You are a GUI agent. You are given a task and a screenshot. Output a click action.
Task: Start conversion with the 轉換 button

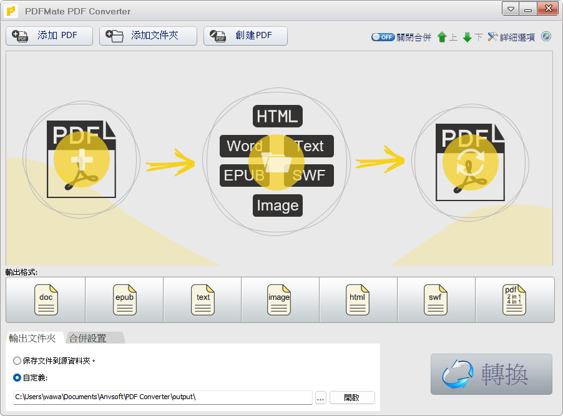491,374
